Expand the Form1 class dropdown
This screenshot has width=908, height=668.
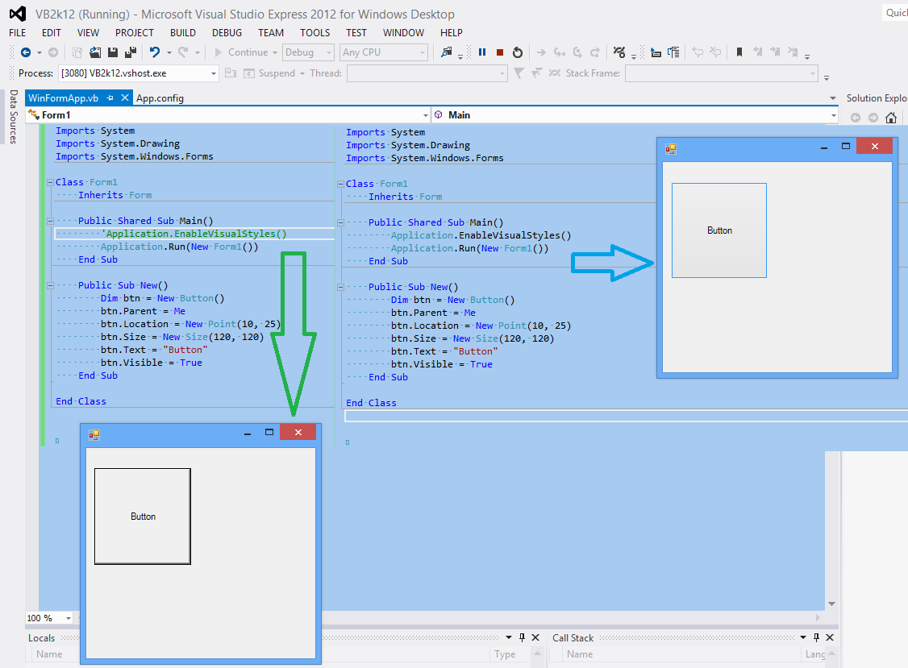coord(424,115)
